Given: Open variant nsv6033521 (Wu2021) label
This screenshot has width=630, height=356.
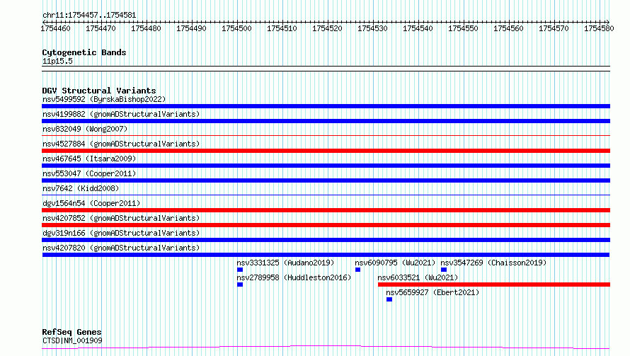Looking at the screenshot, I should 418,277.
